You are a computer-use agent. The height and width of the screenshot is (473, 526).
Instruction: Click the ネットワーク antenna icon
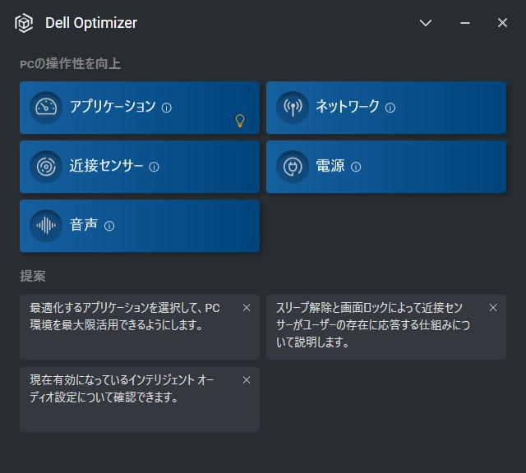click(x=293, y=108)
